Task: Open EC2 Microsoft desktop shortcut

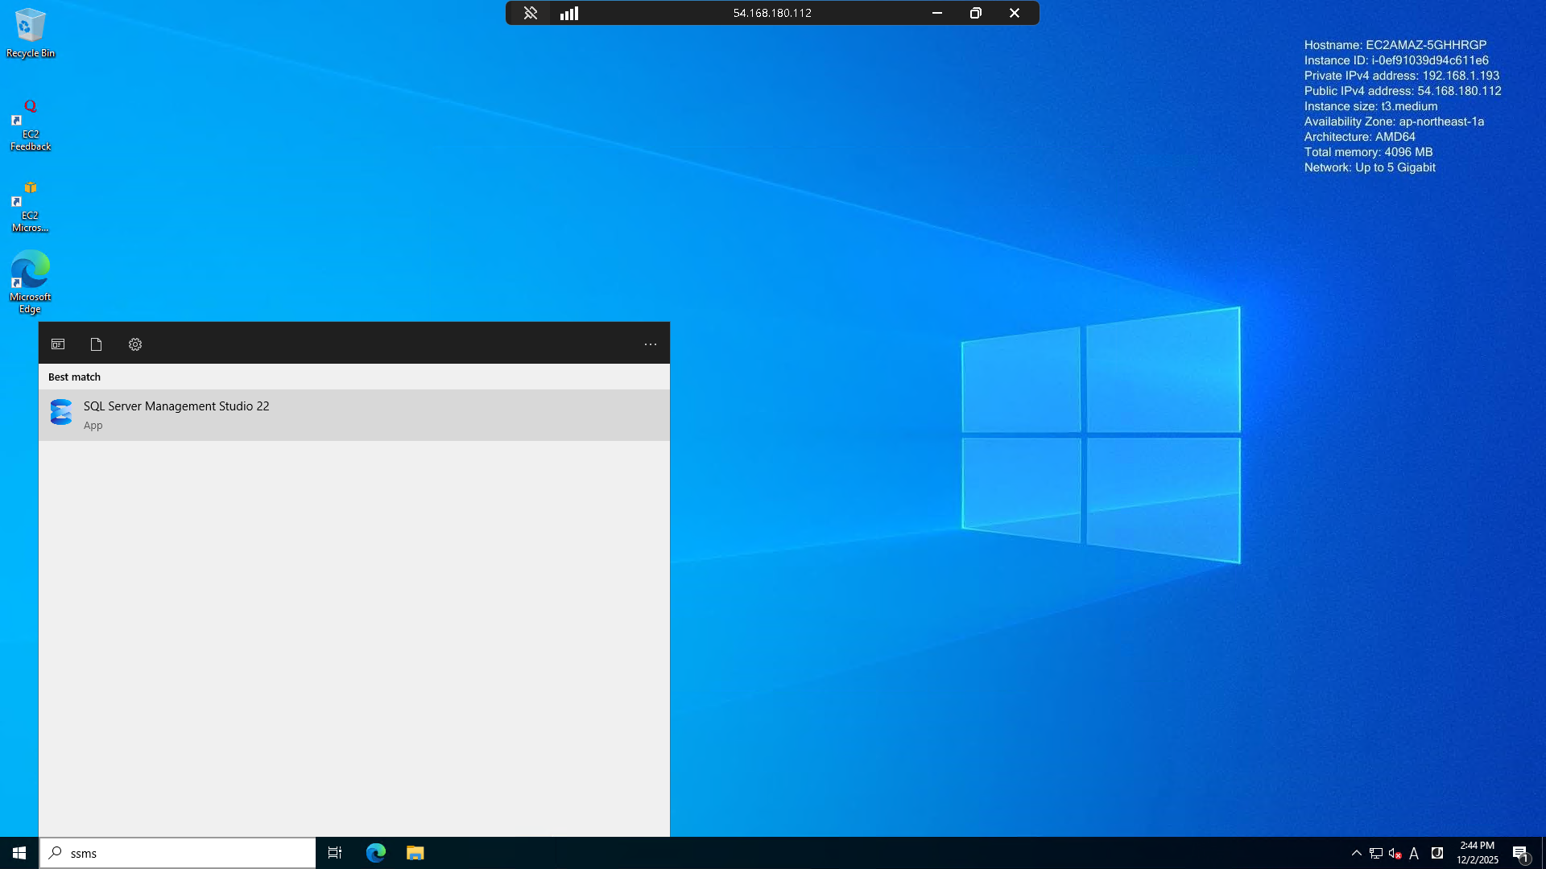Action: coord(30,204)
